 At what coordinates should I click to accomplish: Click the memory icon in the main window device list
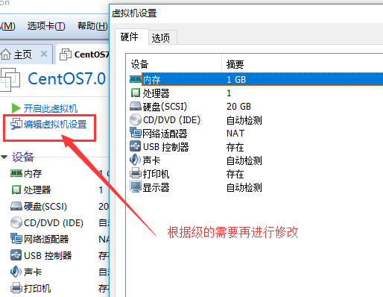click(x=16, y=173)
